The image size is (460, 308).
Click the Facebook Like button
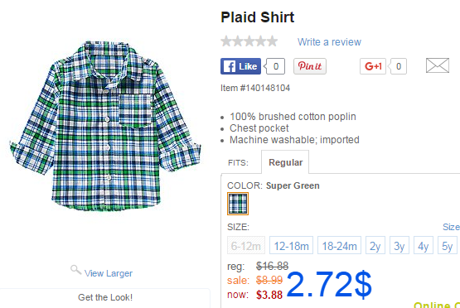(240, 66)
